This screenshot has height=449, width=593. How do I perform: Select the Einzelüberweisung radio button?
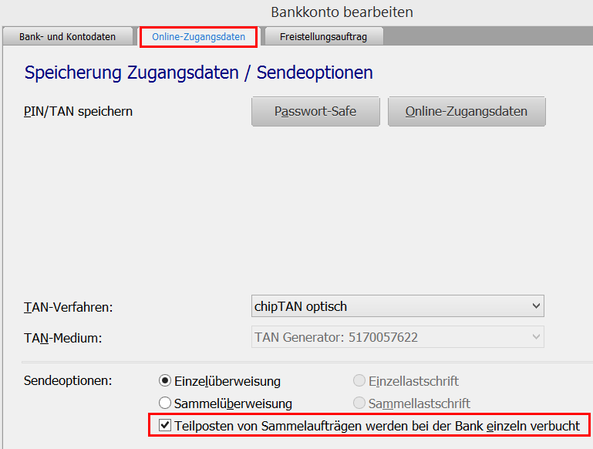(x=164, y=381)
